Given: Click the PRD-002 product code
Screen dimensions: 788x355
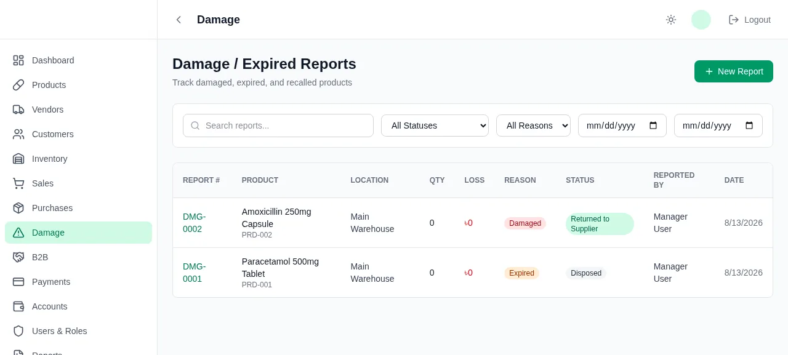Looking at the screenshot, I should click(x=257, y=235).
